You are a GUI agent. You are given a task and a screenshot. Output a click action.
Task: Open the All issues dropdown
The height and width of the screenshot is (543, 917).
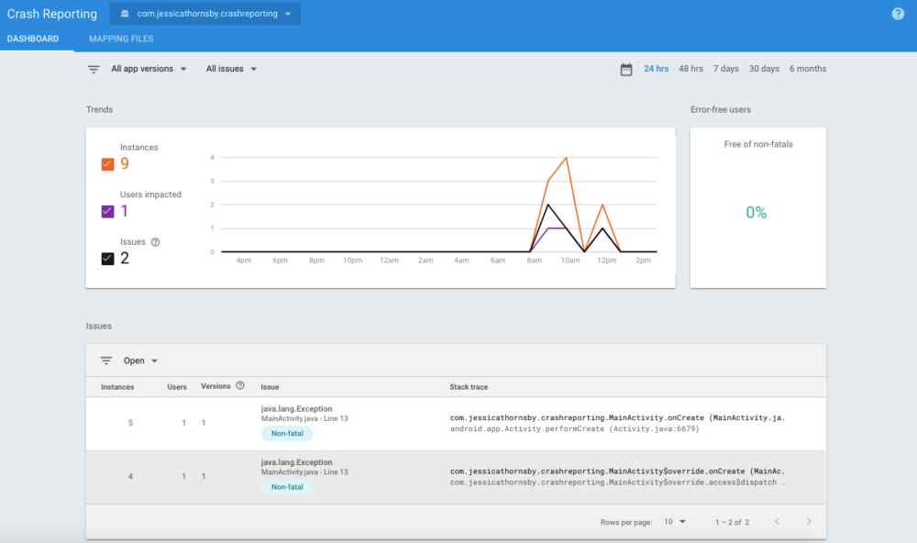pos(230,68)
